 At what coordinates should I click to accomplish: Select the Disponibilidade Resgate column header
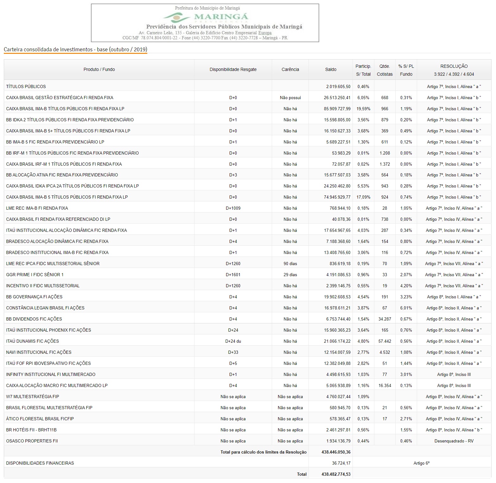point(233,69)
